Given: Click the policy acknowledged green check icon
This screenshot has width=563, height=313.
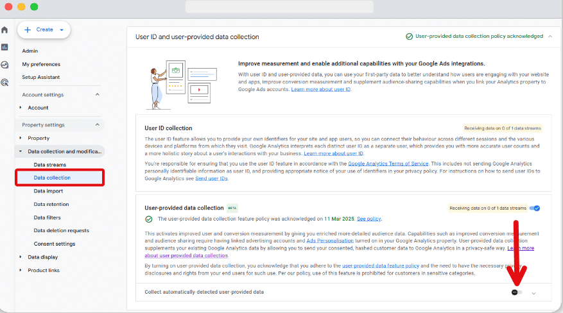Looking at the screenshot, I should coord(409,37).
